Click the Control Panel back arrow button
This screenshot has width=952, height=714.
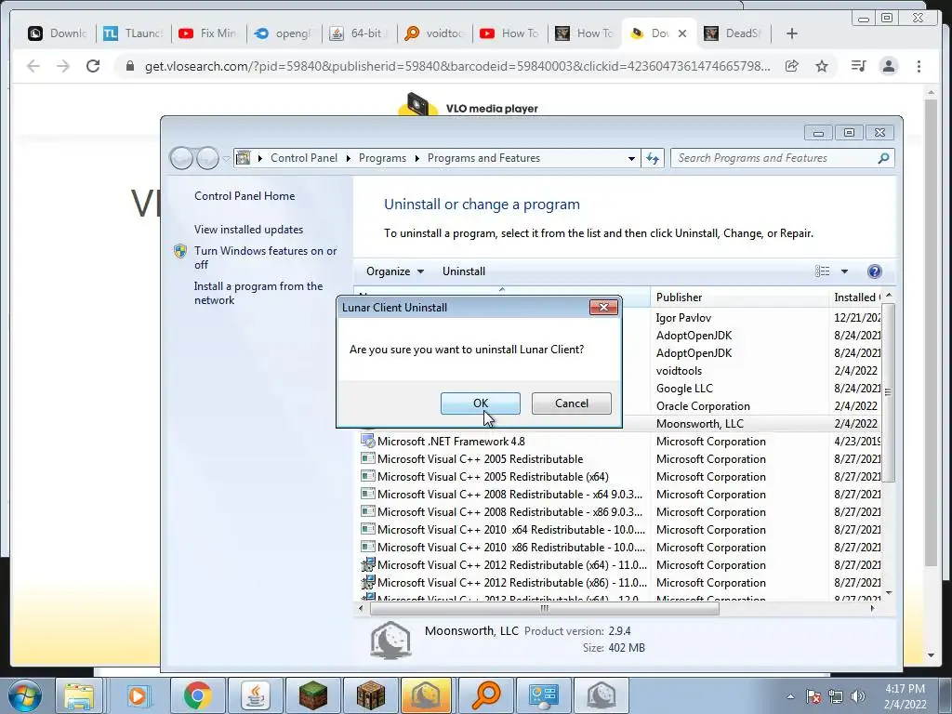tap(181, 158)
